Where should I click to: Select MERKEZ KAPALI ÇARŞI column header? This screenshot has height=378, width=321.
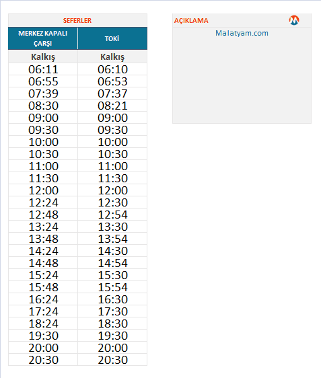[43, 38]
